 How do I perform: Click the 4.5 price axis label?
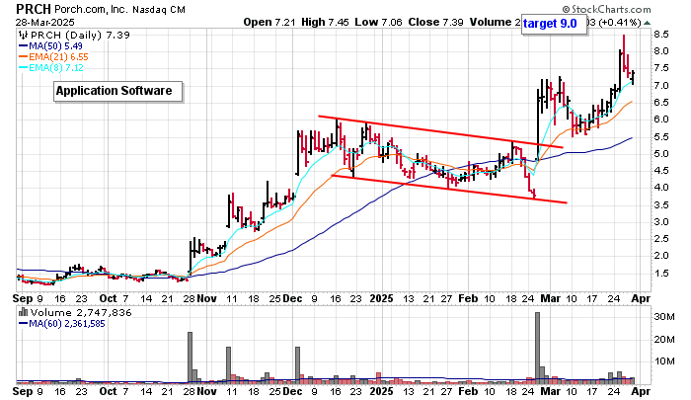point(661,171)
